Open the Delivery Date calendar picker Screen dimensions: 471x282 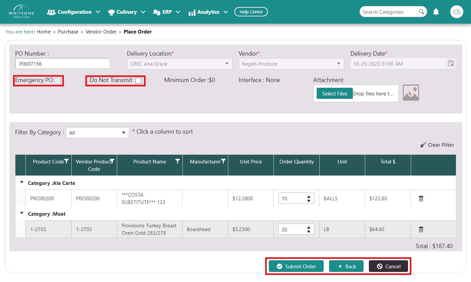pos(451,63)
